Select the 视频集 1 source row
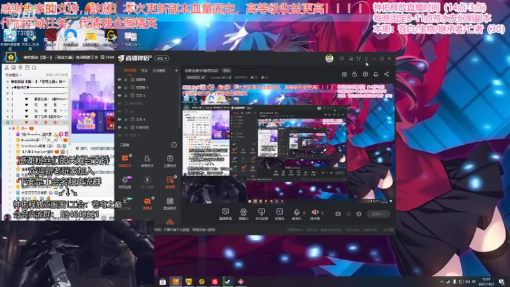The image size is (510, 287). [x=148, y=87]
